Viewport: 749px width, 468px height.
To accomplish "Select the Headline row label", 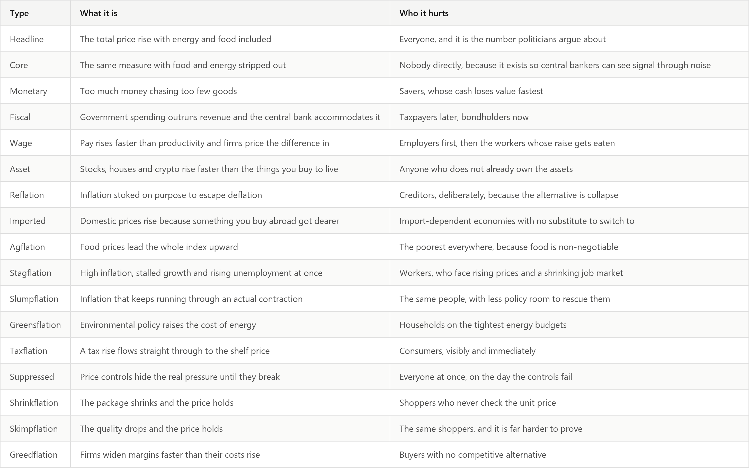I will (26, 39).
